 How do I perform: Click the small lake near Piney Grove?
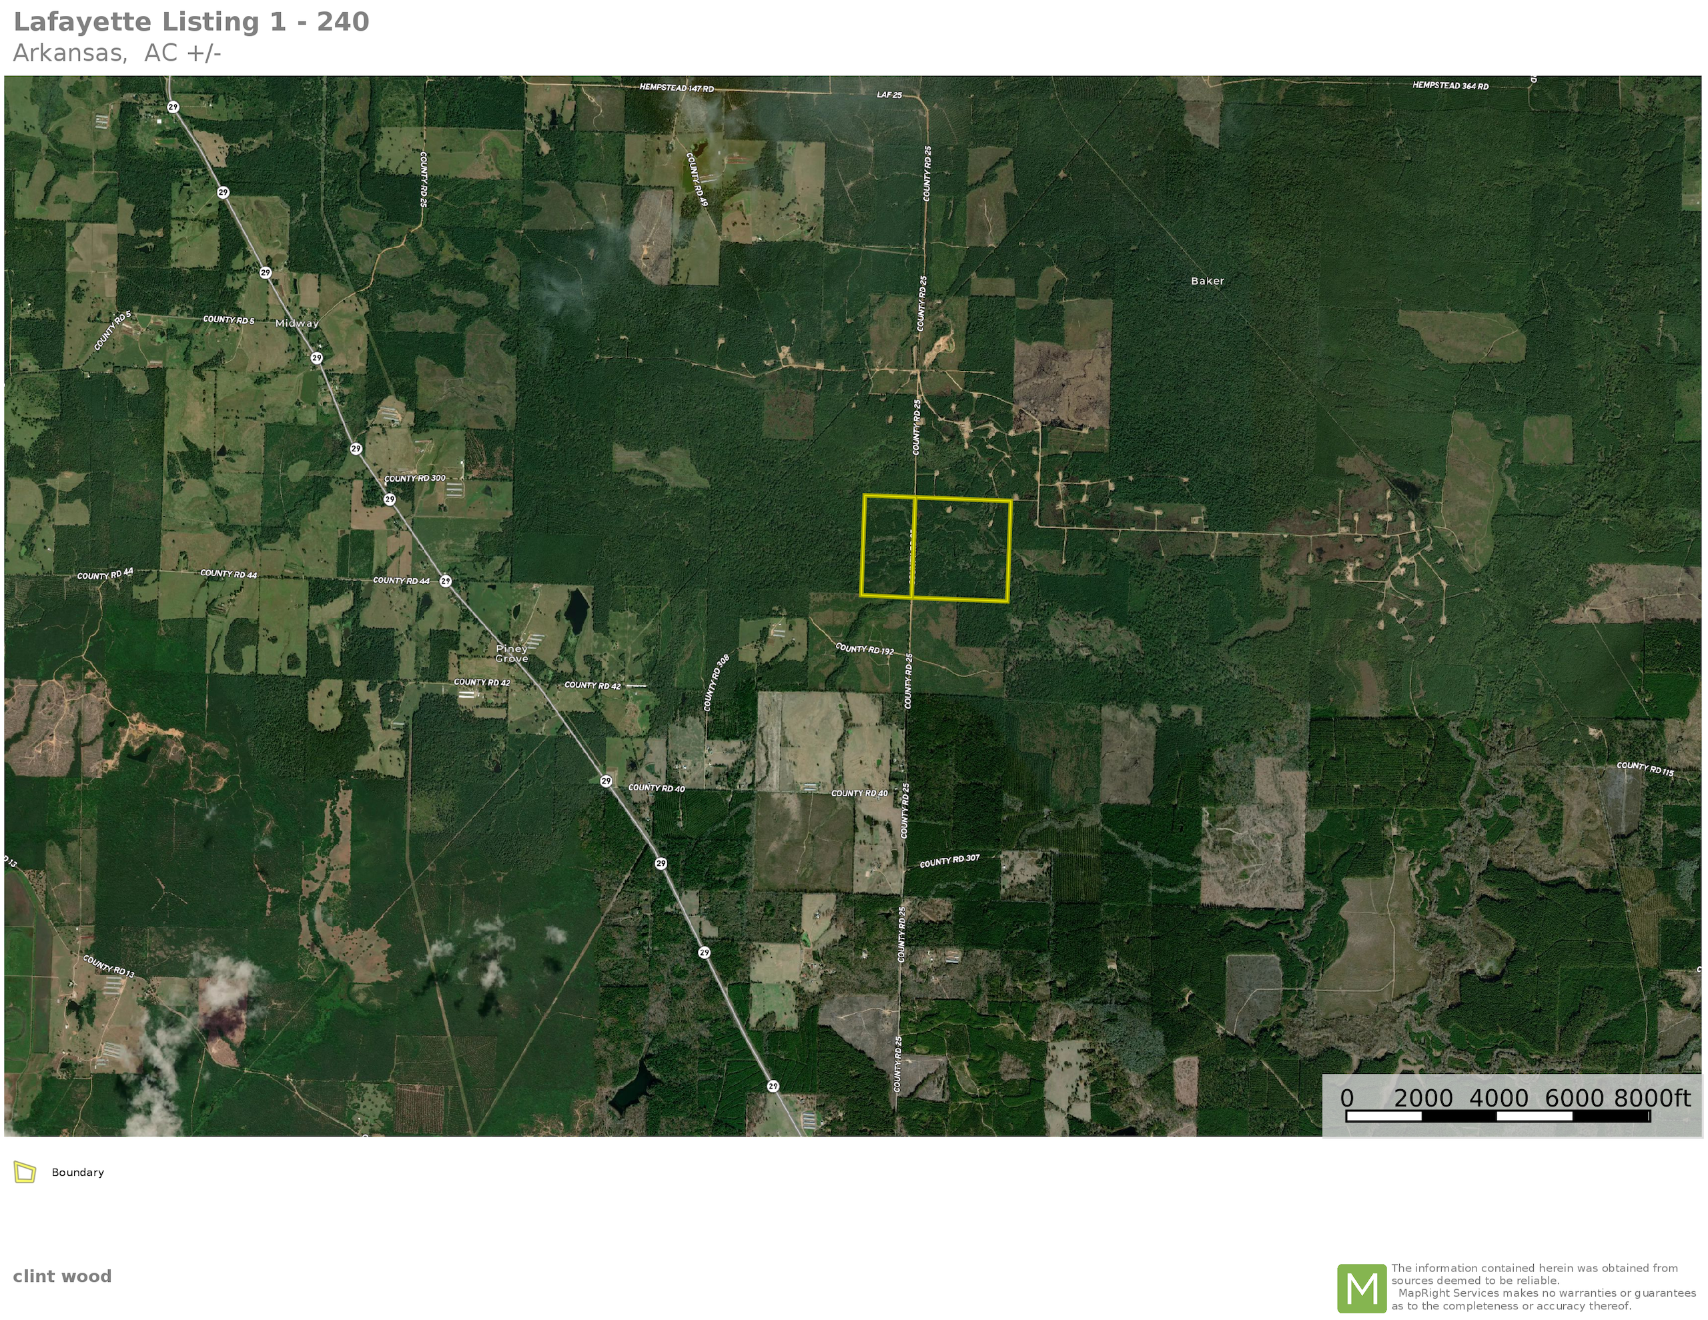pos(577,611)
